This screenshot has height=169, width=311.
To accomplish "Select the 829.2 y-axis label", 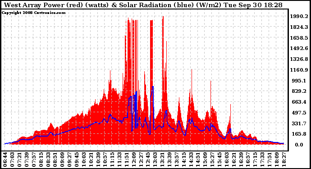I will tap(300, 91).
